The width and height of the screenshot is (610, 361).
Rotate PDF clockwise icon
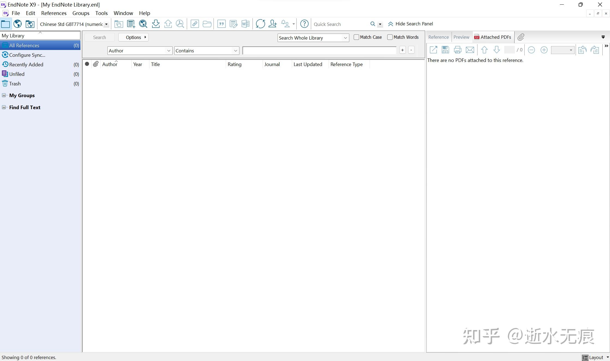pos(595,50)
